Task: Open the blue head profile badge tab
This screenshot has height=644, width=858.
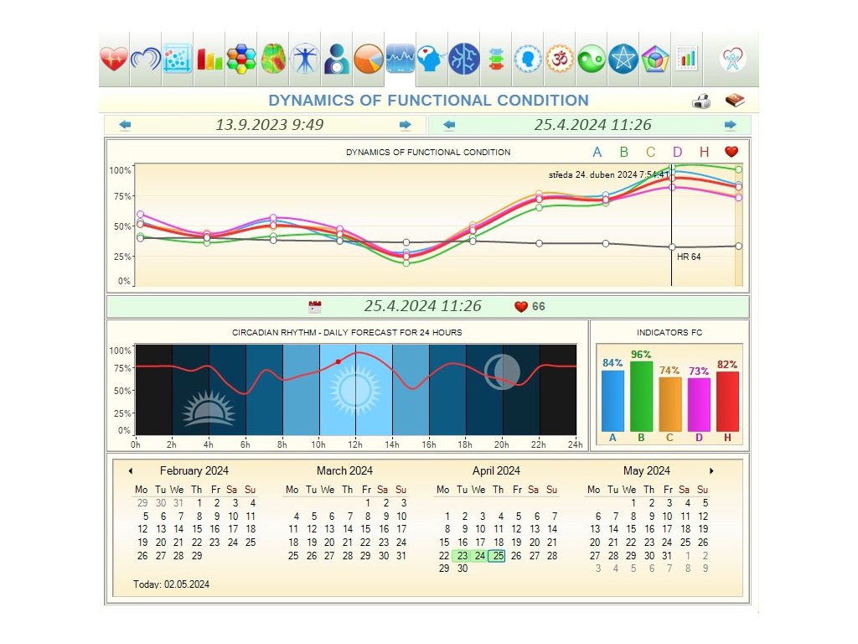Action: click(528, 59)
